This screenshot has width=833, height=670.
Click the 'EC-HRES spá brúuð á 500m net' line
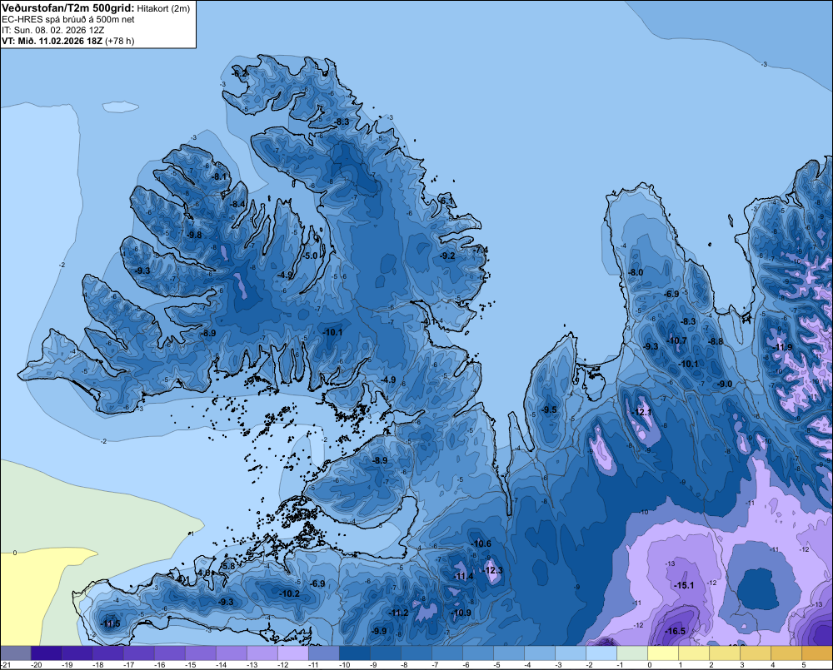coord(68,19)
